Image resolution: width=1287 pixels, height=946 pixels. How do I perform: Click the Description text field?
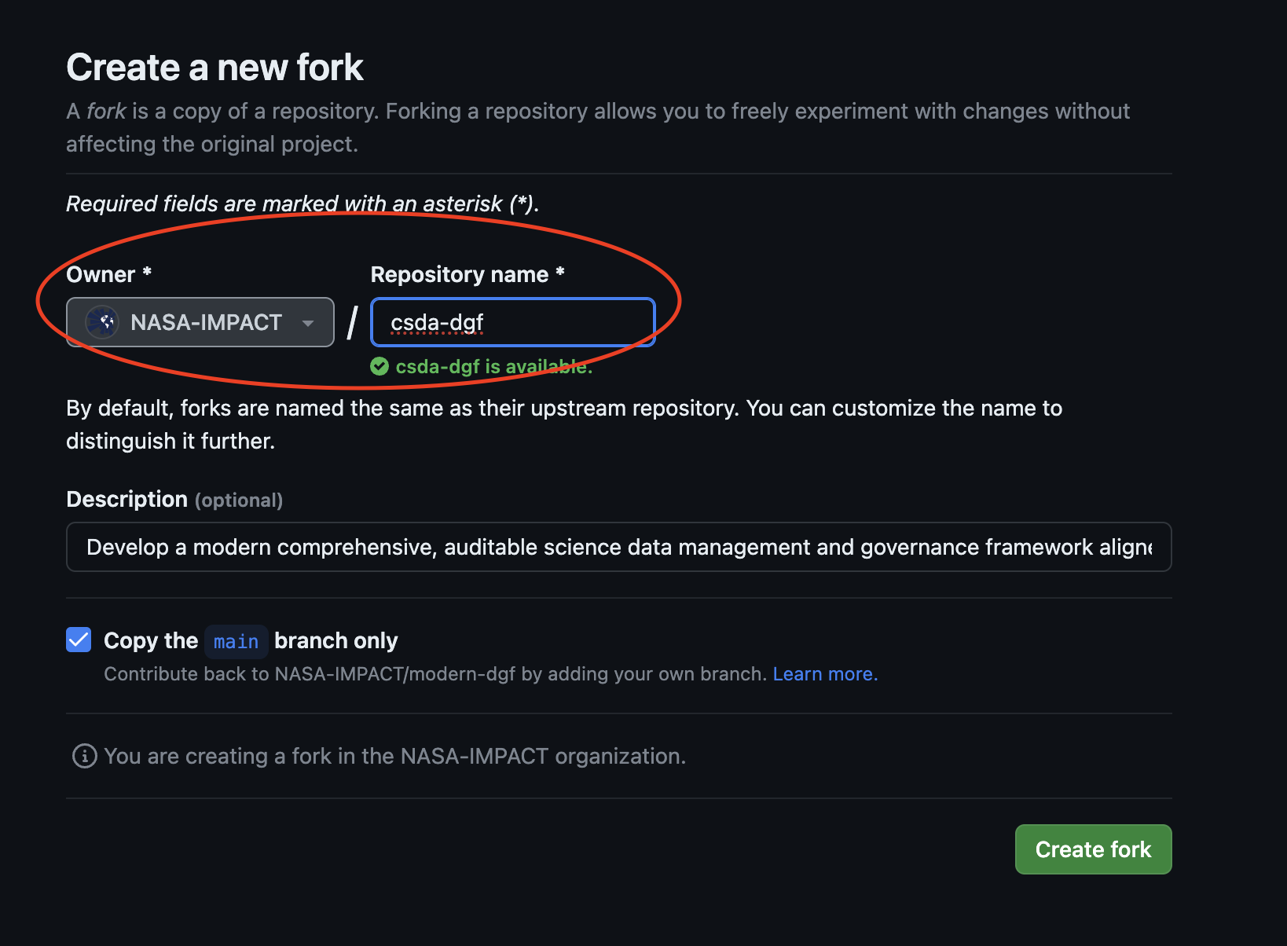pos(619,547)
